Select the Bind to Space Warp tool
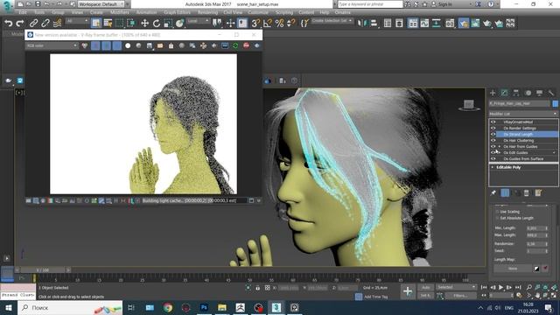 [x=57, y=24]
